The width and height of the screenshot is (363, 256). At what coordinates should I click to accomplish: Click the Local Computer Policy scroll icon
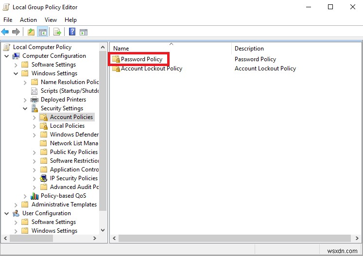[x=7, y=47]
